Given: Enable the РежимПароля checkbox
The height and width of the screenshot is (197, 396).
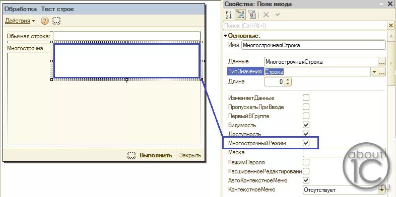Looking at the screenshot, I should [306, 162].
